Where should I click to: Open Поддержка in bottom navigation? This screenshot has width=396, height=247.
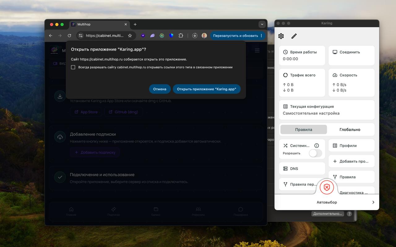tap(241, 211)
